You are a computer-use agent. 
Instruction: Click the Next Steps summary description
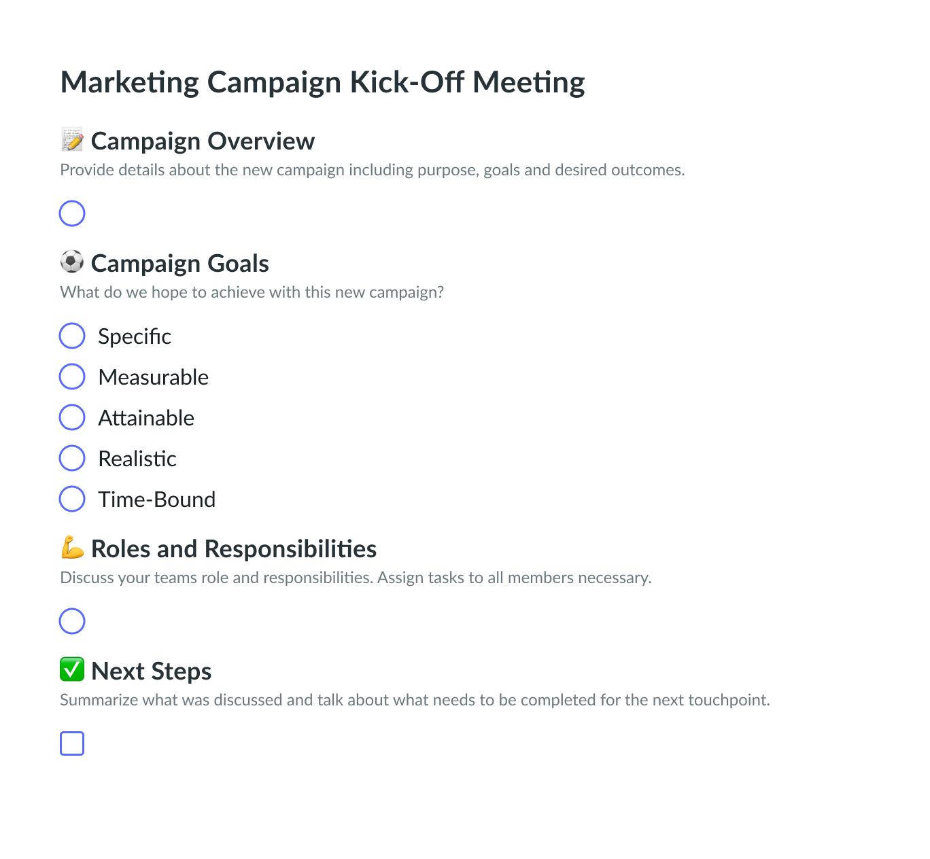pos(415,700)
